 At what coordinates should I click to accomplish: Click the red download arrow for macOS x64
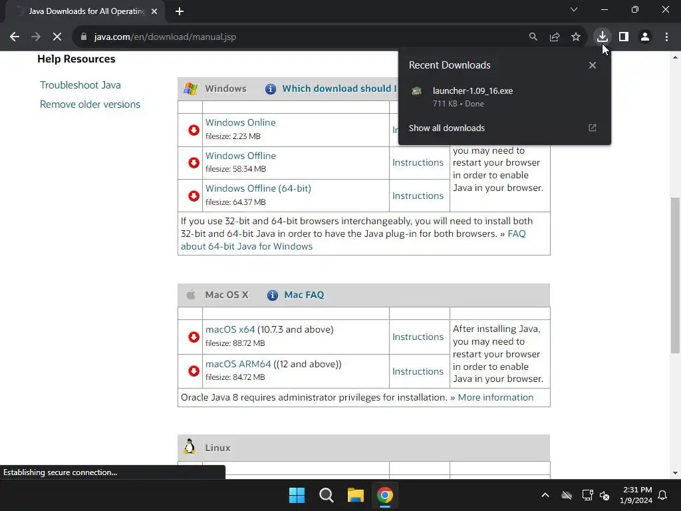pos(194,337)
